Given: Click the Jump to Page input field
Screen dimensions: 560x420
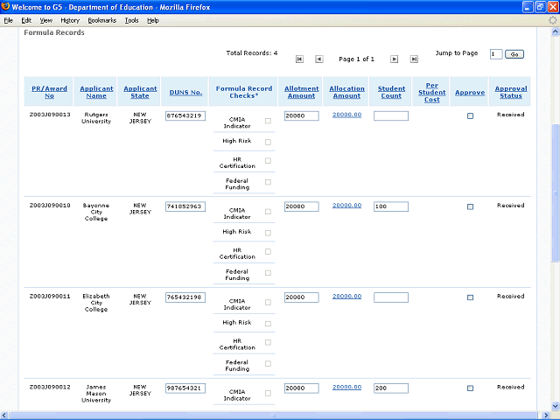Looking at the screenshot, I should (496, 54).
